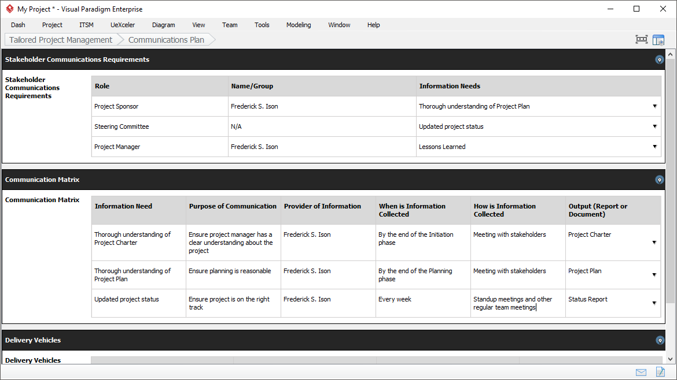Click the vertical scrollbar thumb
Image resolution: width=677 pixels, height=380 pixels.
[x=670, y=181]
